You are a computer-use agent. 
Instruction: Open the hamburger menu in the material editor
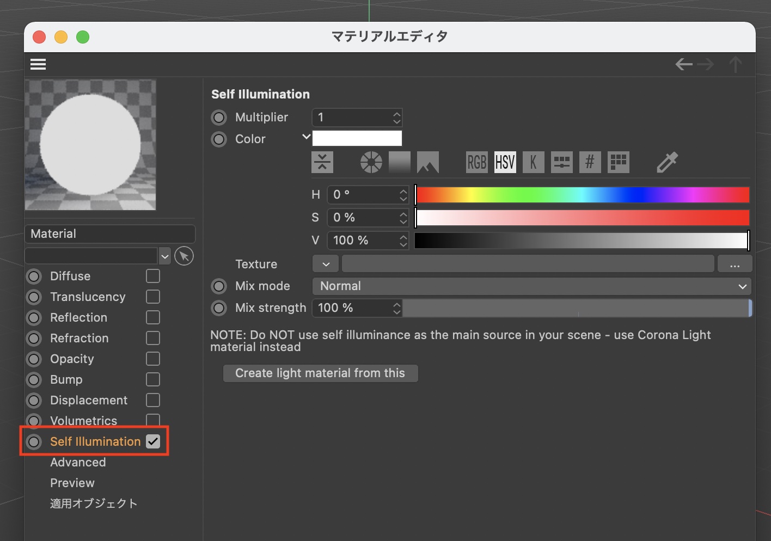[x=38, y=65]
